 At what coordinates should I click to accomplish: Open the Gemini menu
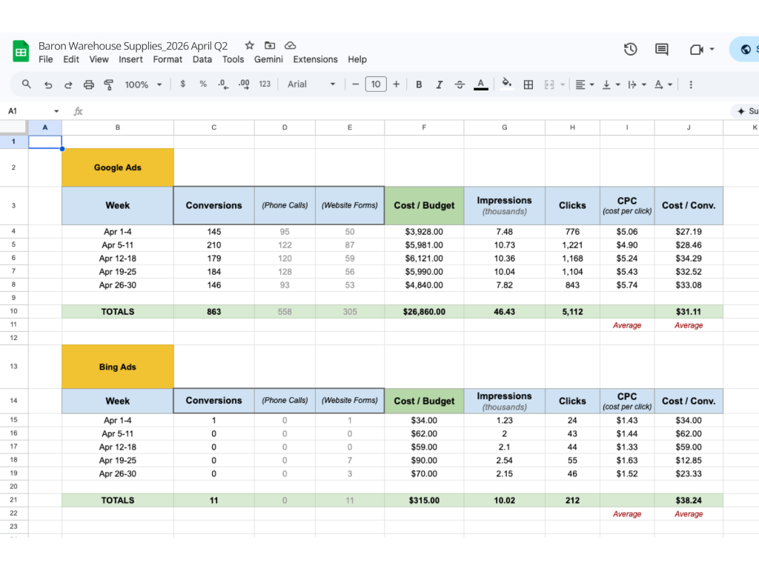coord(268,59)
